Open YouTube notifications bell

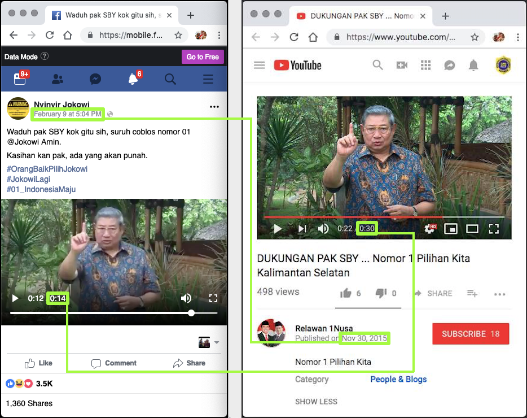473,66
